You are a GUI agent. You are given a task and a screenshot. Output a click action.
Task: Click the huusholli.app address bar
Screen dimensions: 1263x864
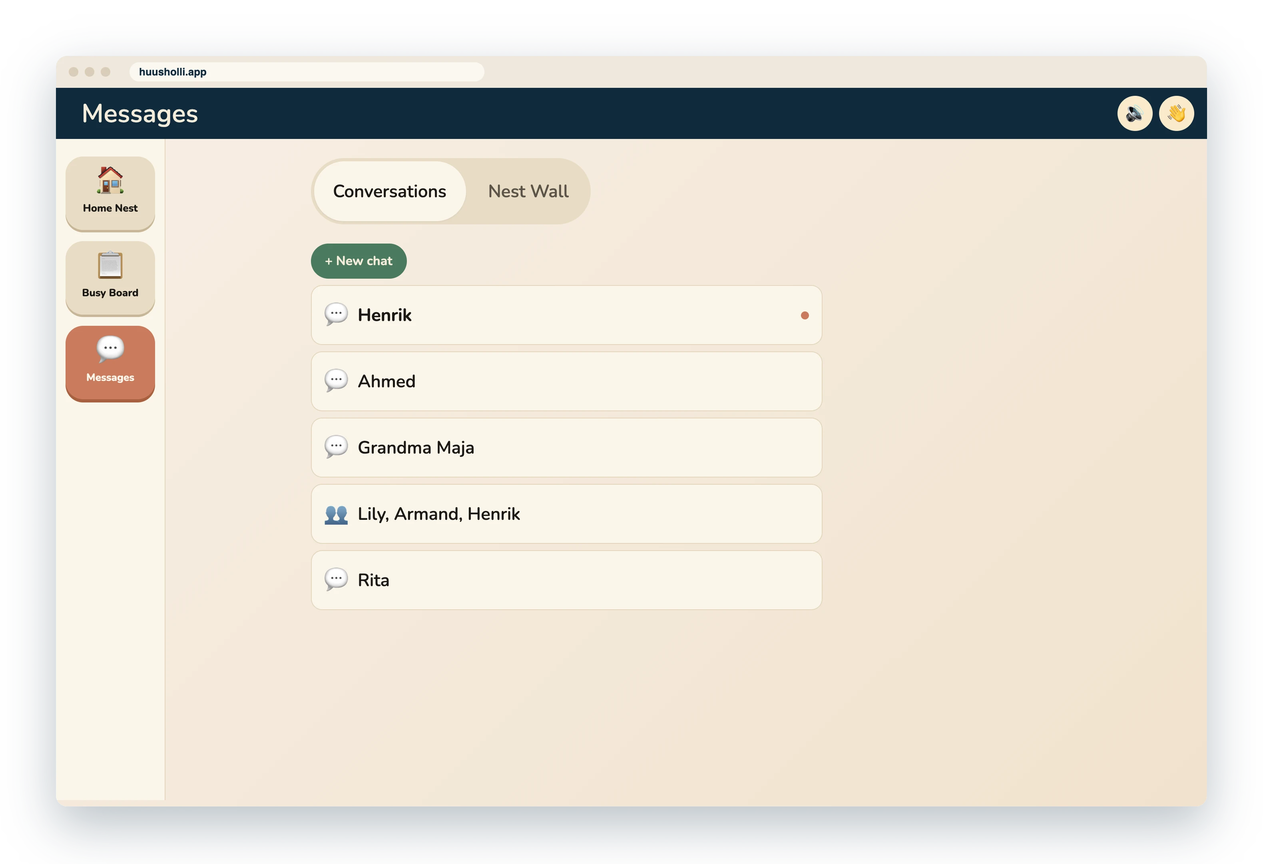click(307, 72)
